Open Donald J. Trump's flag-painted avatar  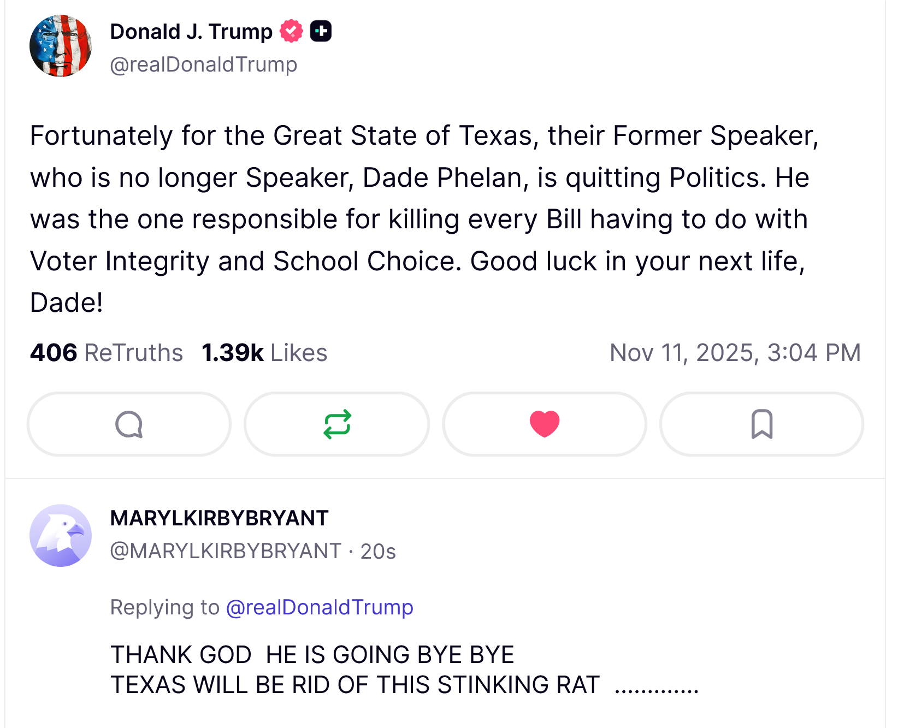point(61,46)
